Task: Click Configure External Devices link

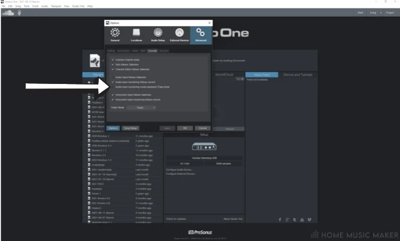Action: (181, 174)
